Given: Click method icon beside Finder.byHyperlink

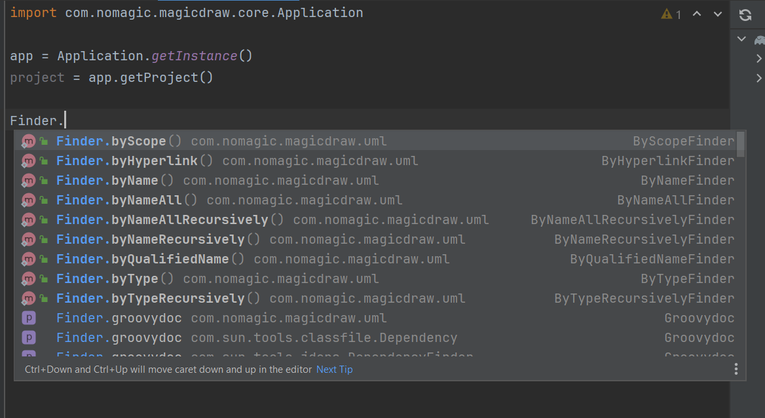Looking at the screenshot, I should pos(28,161).
